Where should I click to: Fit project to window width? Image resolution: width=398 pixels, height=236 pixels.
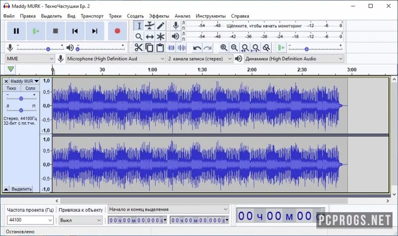(256, 48)
